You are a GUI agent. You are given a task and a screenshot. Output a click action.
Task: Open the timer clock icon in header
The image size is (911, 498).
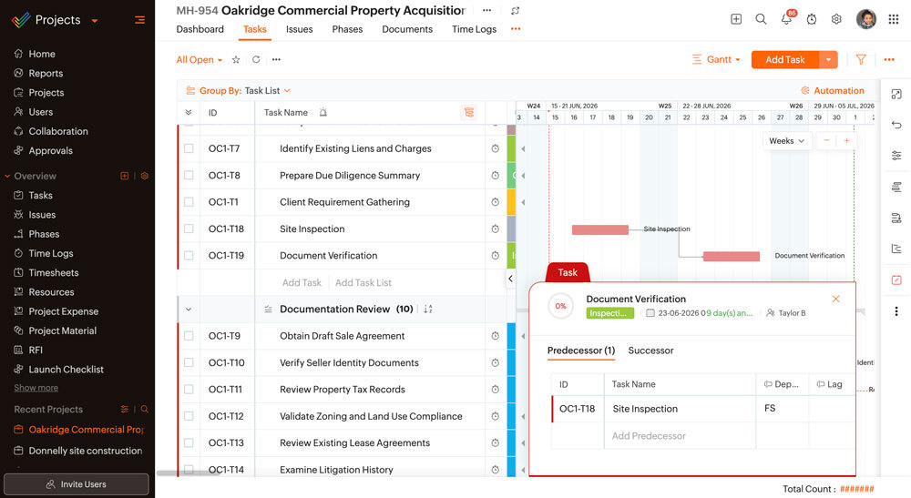click(812, 19)
